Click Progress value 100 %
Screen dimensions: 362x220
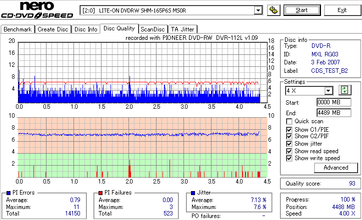coord(348,199)
